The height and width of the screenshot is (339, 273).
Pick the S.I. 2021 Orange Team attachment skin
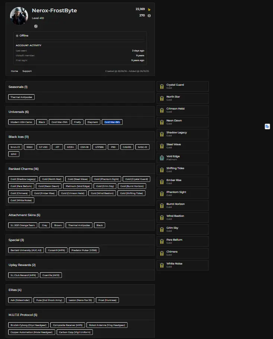tap(23, 225)
